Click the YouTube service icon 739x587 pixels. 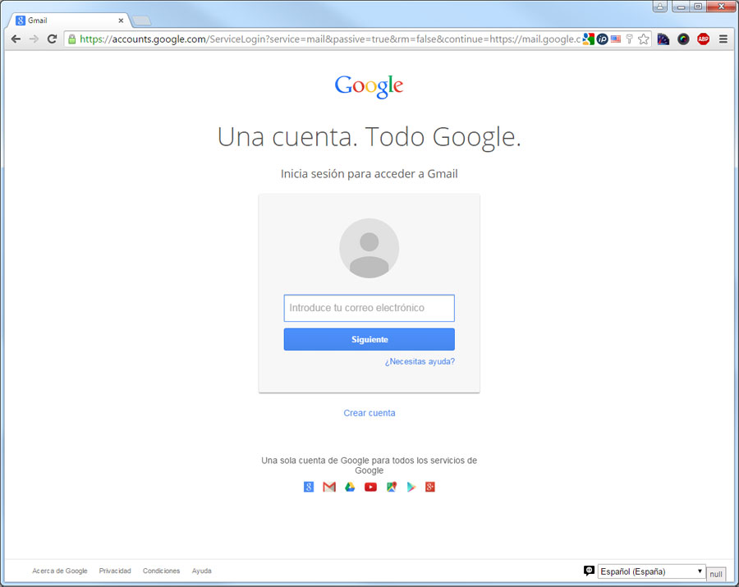tap(370, 487)
